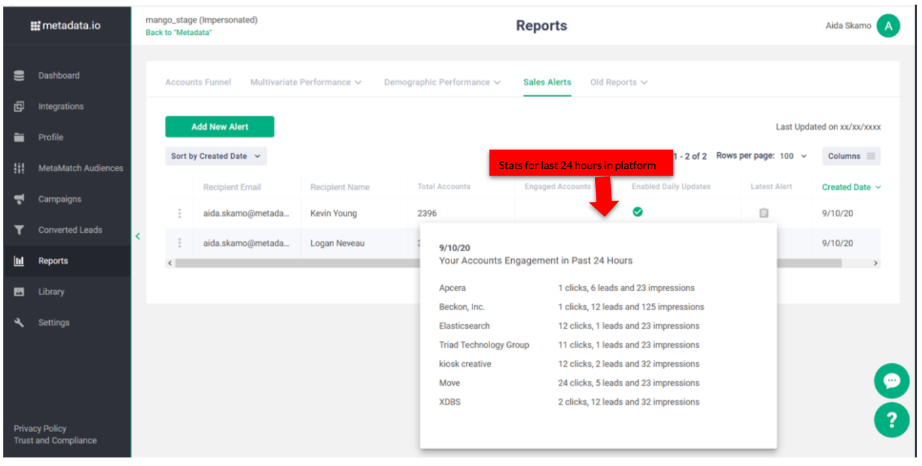Click the Aida Skamo avatar icon

pos(888,26)
